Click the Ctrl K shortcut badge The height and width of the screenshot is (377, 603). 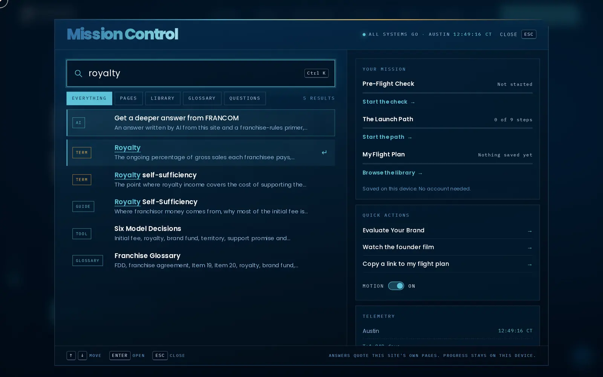(x=316, y=73)
